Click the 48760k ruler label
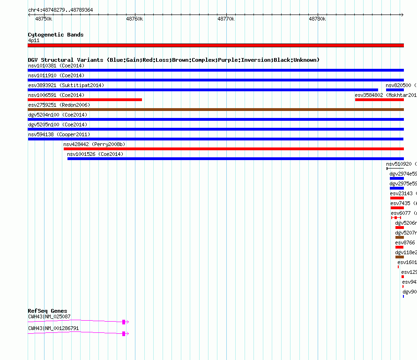This screenshot has height=360, width=417. (134, 19)
